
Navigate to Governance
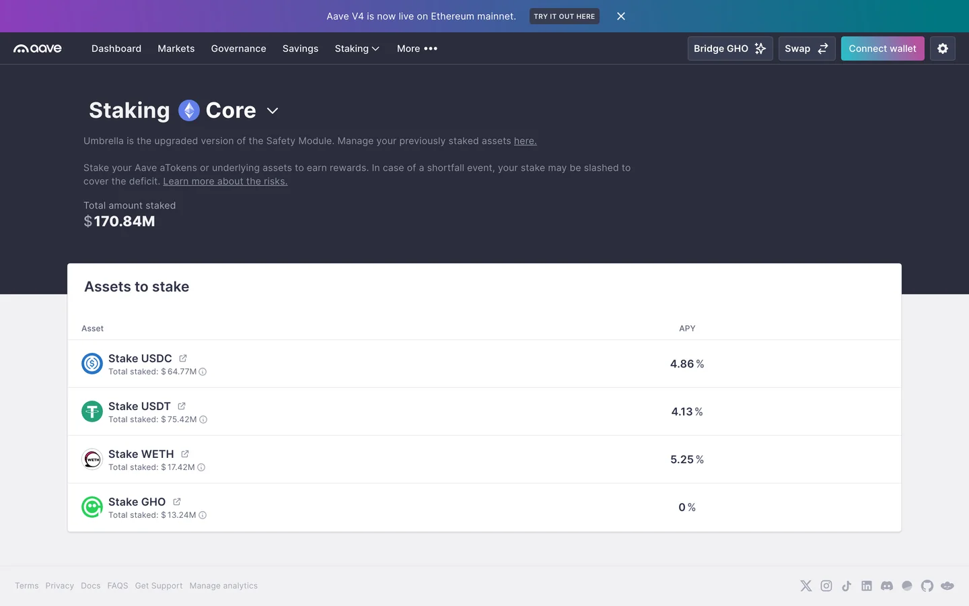[238, 48]
